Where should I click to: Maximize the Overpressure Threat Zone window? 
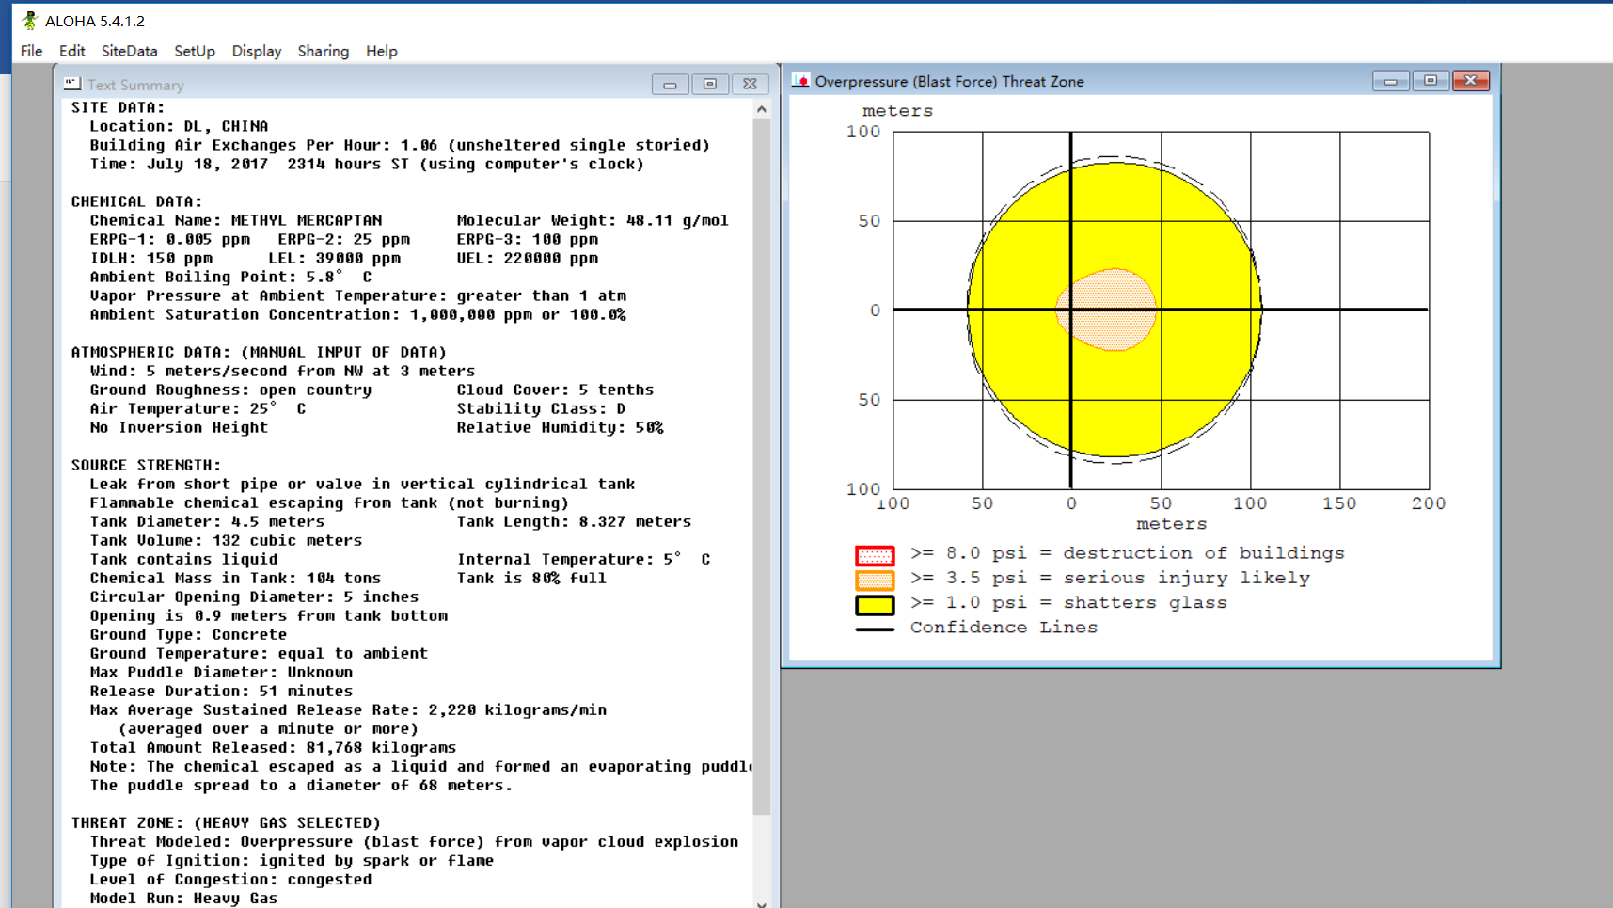pos(1431,81)
